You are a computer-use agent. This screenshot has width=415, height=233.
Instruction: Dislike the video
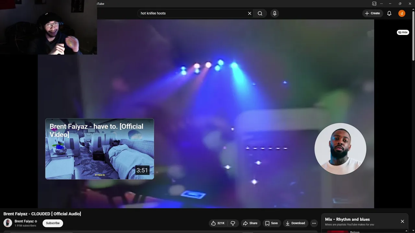click(x=233, y=223)
